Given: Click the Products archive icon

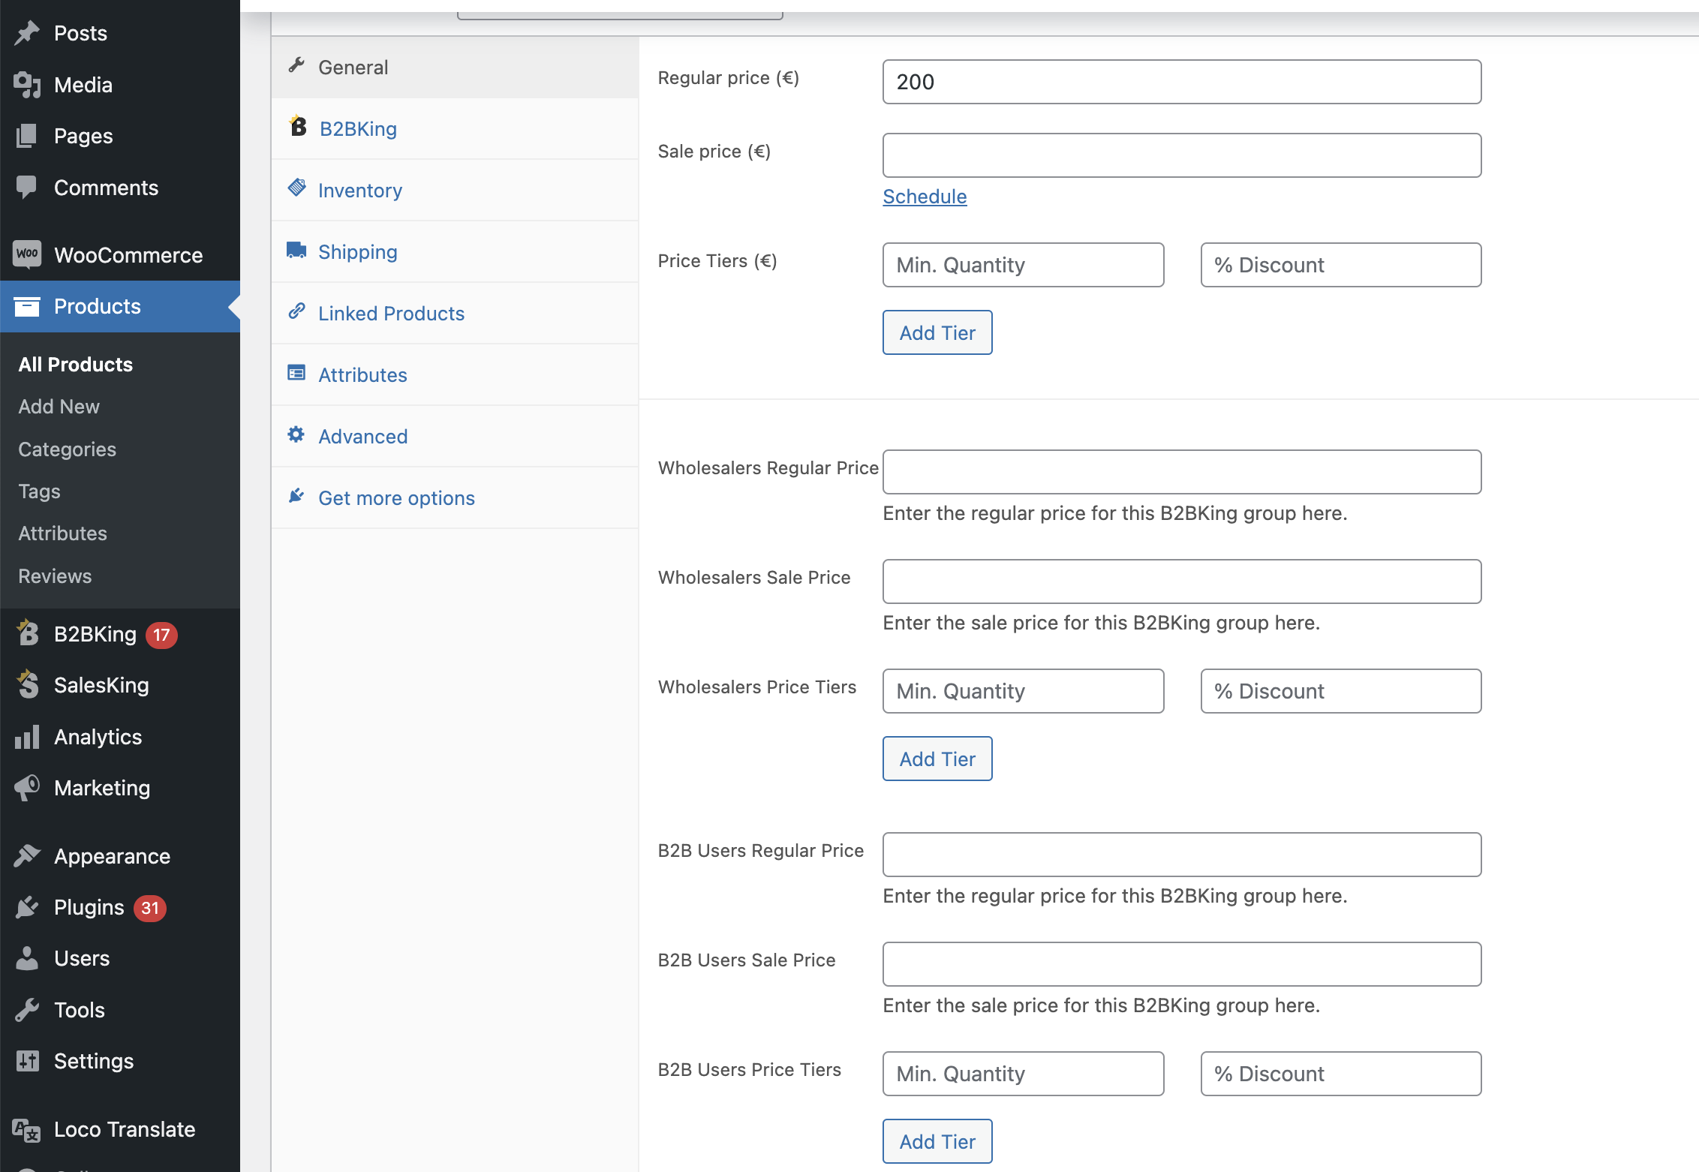Looking at the screenshot, I should point(27,306).
